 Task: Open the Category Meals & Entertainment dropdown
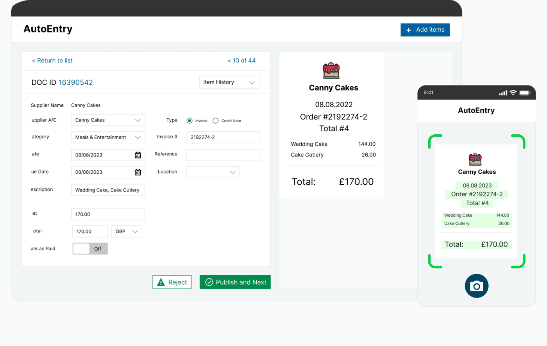[108, 137]
